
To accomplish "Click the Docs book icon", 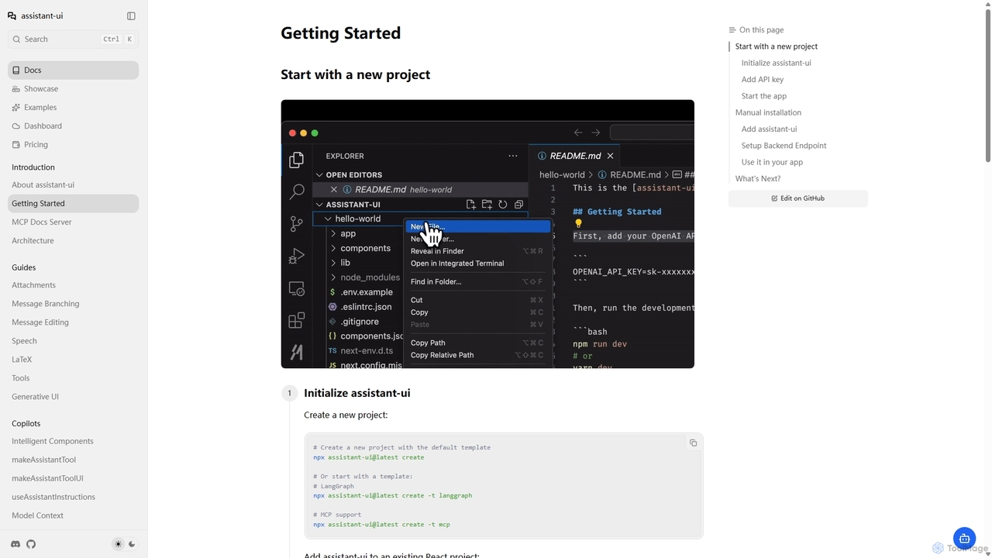I will (16, 70).
